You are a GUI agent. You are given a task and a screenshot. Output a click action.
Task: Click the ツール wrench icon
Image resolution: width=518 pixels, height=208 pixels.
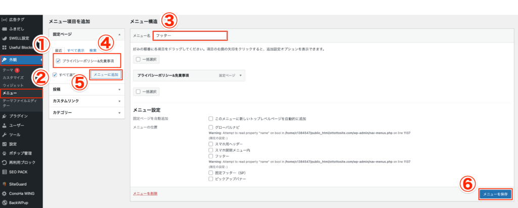(4, 135)
